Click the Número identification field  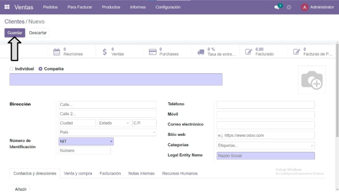84,151
